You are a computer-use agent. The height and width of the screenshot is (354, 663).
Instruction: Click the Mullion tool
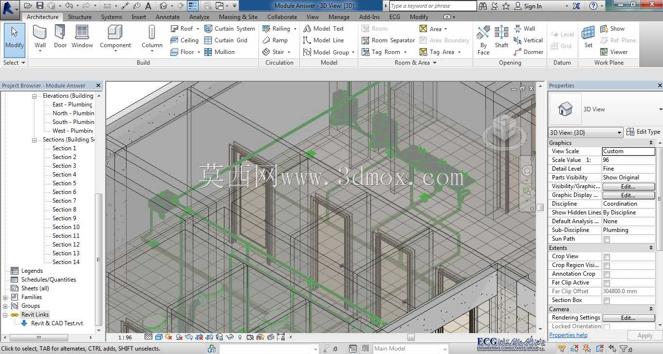[x=220, y=52]
